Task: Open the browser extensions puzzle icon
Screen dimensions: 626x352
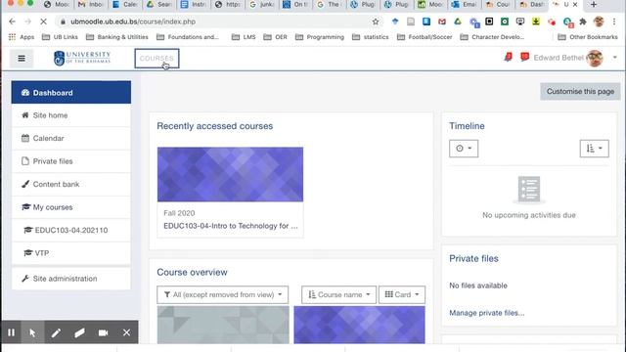Action: click(583, 22)
